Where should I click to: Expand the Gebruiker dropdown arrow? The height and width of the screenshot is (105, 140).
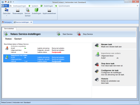click(x=7, y=16)
